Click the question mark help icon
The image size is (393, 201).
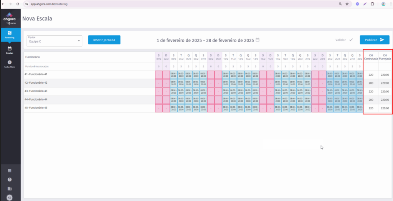pyautogui.click(x=10, y=180)
